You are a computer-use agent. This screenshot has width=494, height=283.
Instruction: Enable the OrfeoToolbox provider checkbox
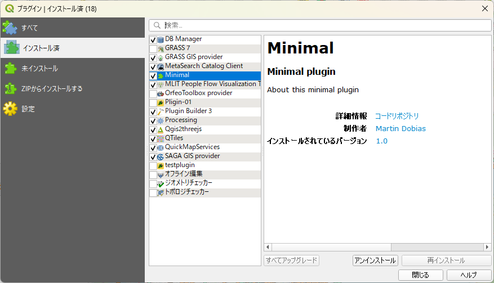click(153, 94)
